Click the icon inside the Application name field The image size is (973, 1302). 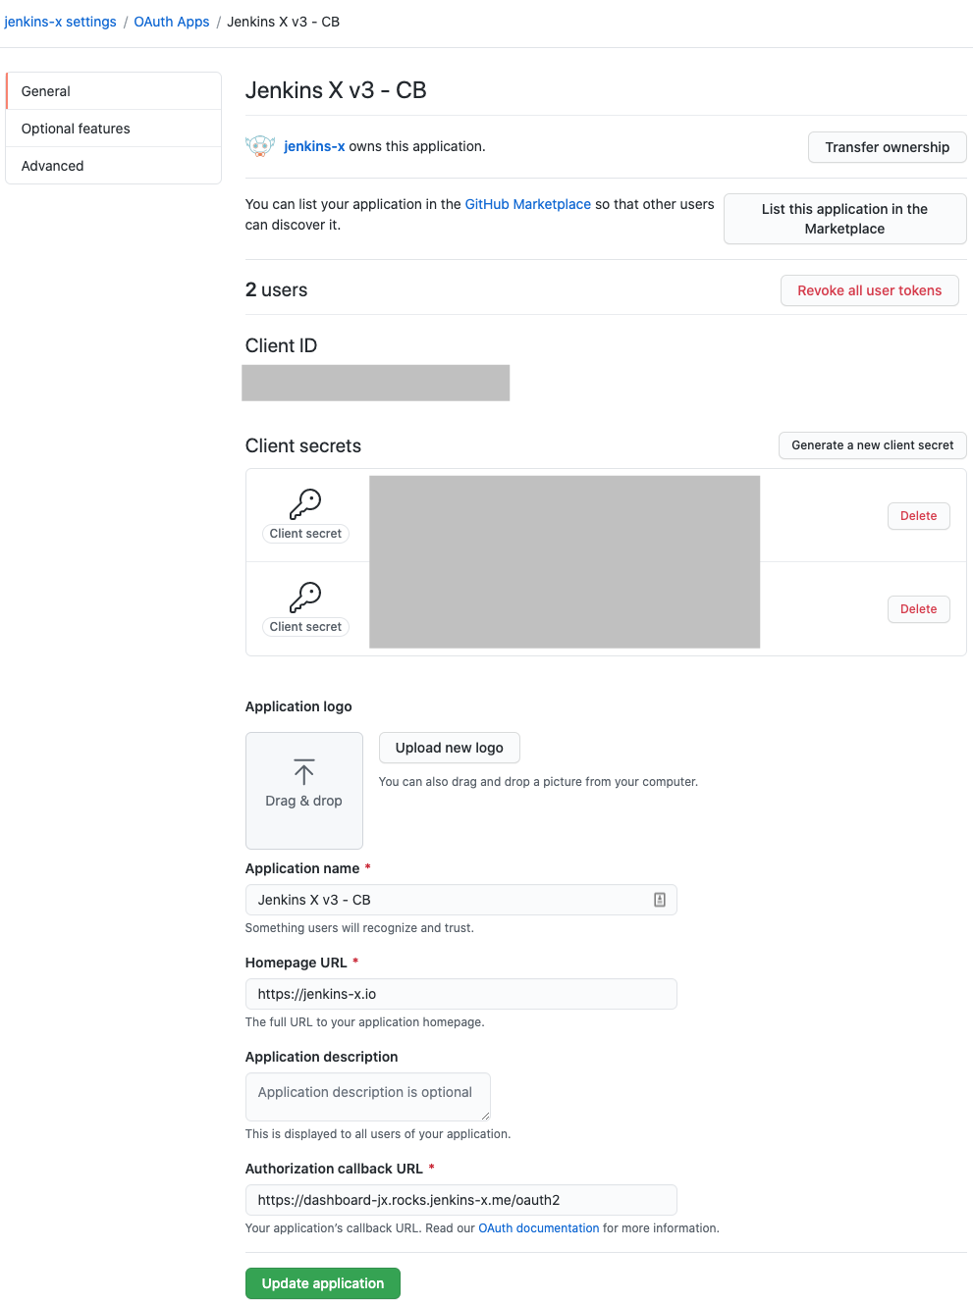[x=659, y=899]
